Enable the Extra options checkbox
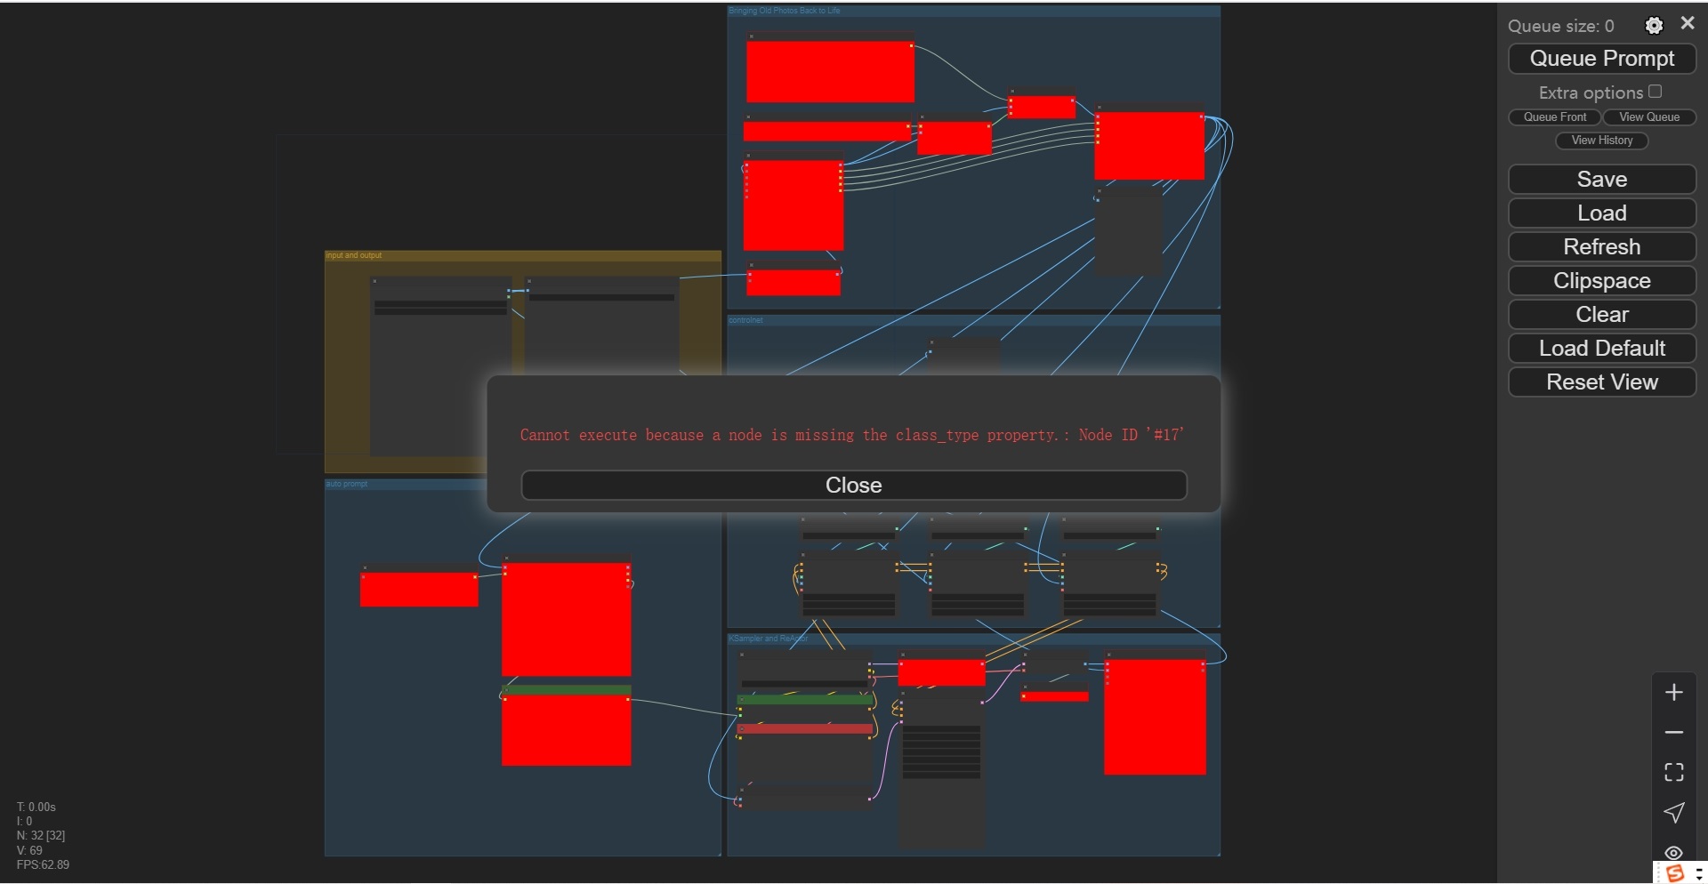Viewport: 1708px width, 884px height. pyautogui.click(x=1655, y=92)
